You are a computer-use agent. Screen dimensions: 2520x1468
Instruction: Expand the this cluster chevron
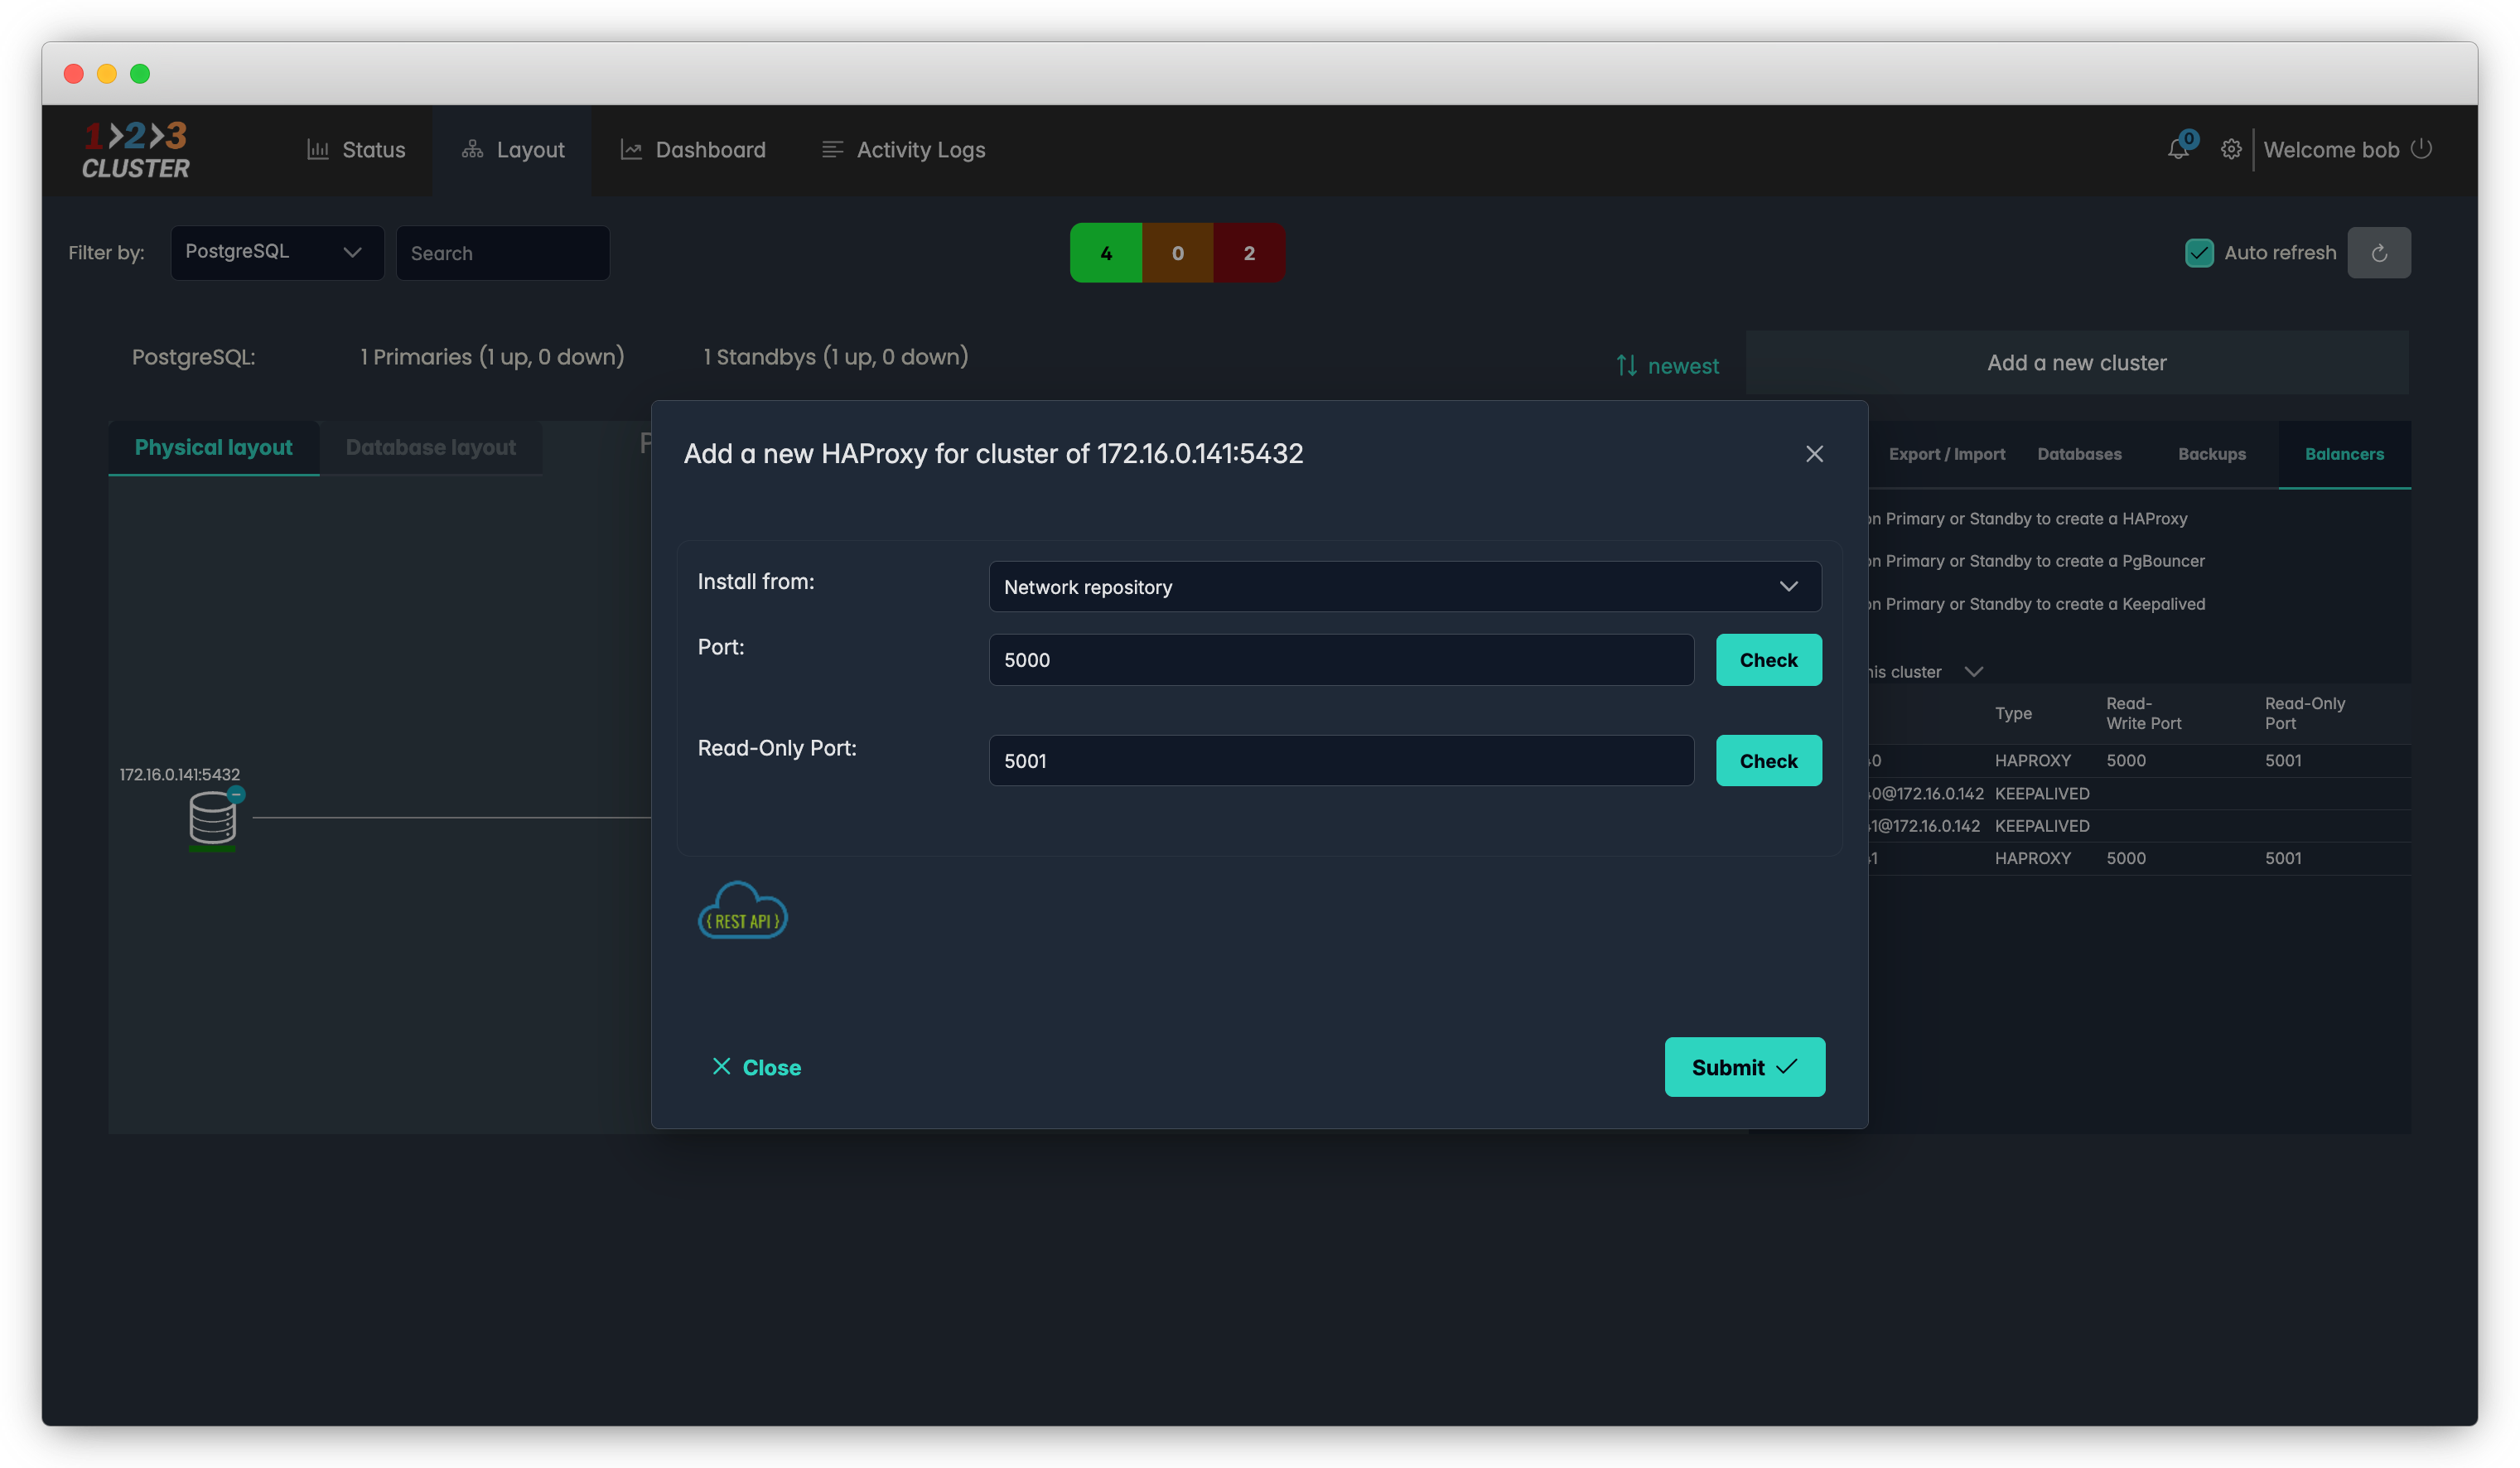(1973, 672)
